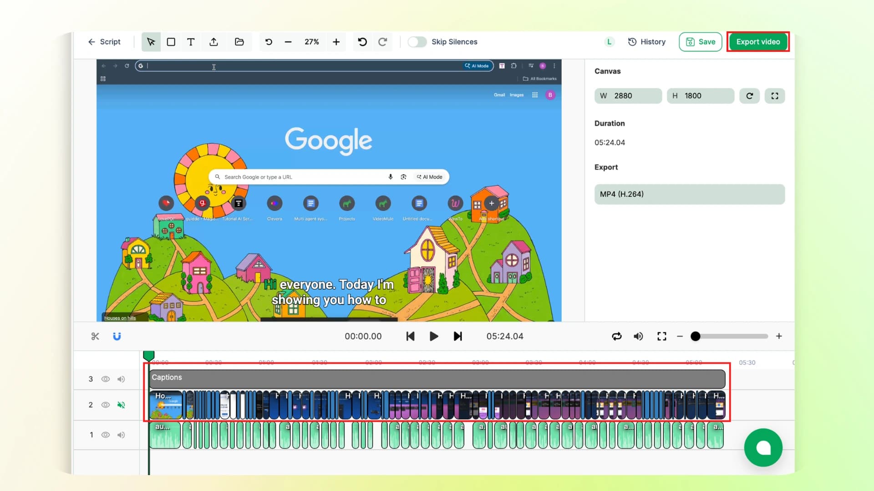Hide track 3 with its eye toggle
The height and width of the screenshot is (491, 874).
pos(106,379)
